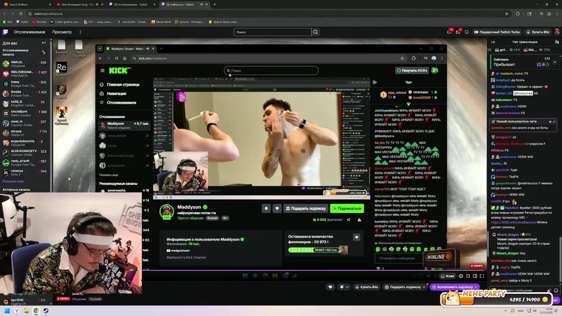This screenshot has width=562, height=316.
Task: Open Windows Start menu
Action: tap(7, 311)
